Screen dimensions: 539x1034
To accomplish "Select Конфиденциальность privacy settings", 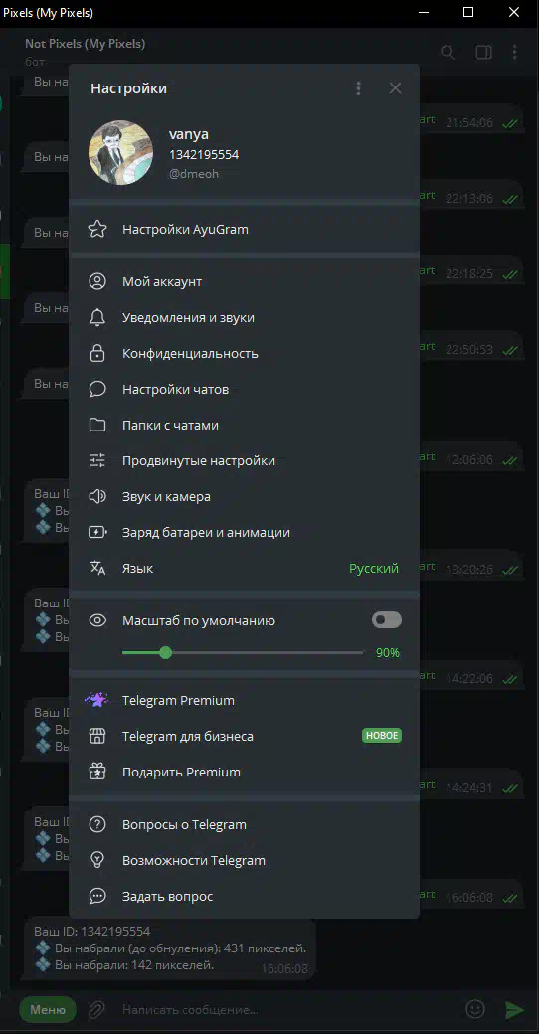I will (244, 354).
